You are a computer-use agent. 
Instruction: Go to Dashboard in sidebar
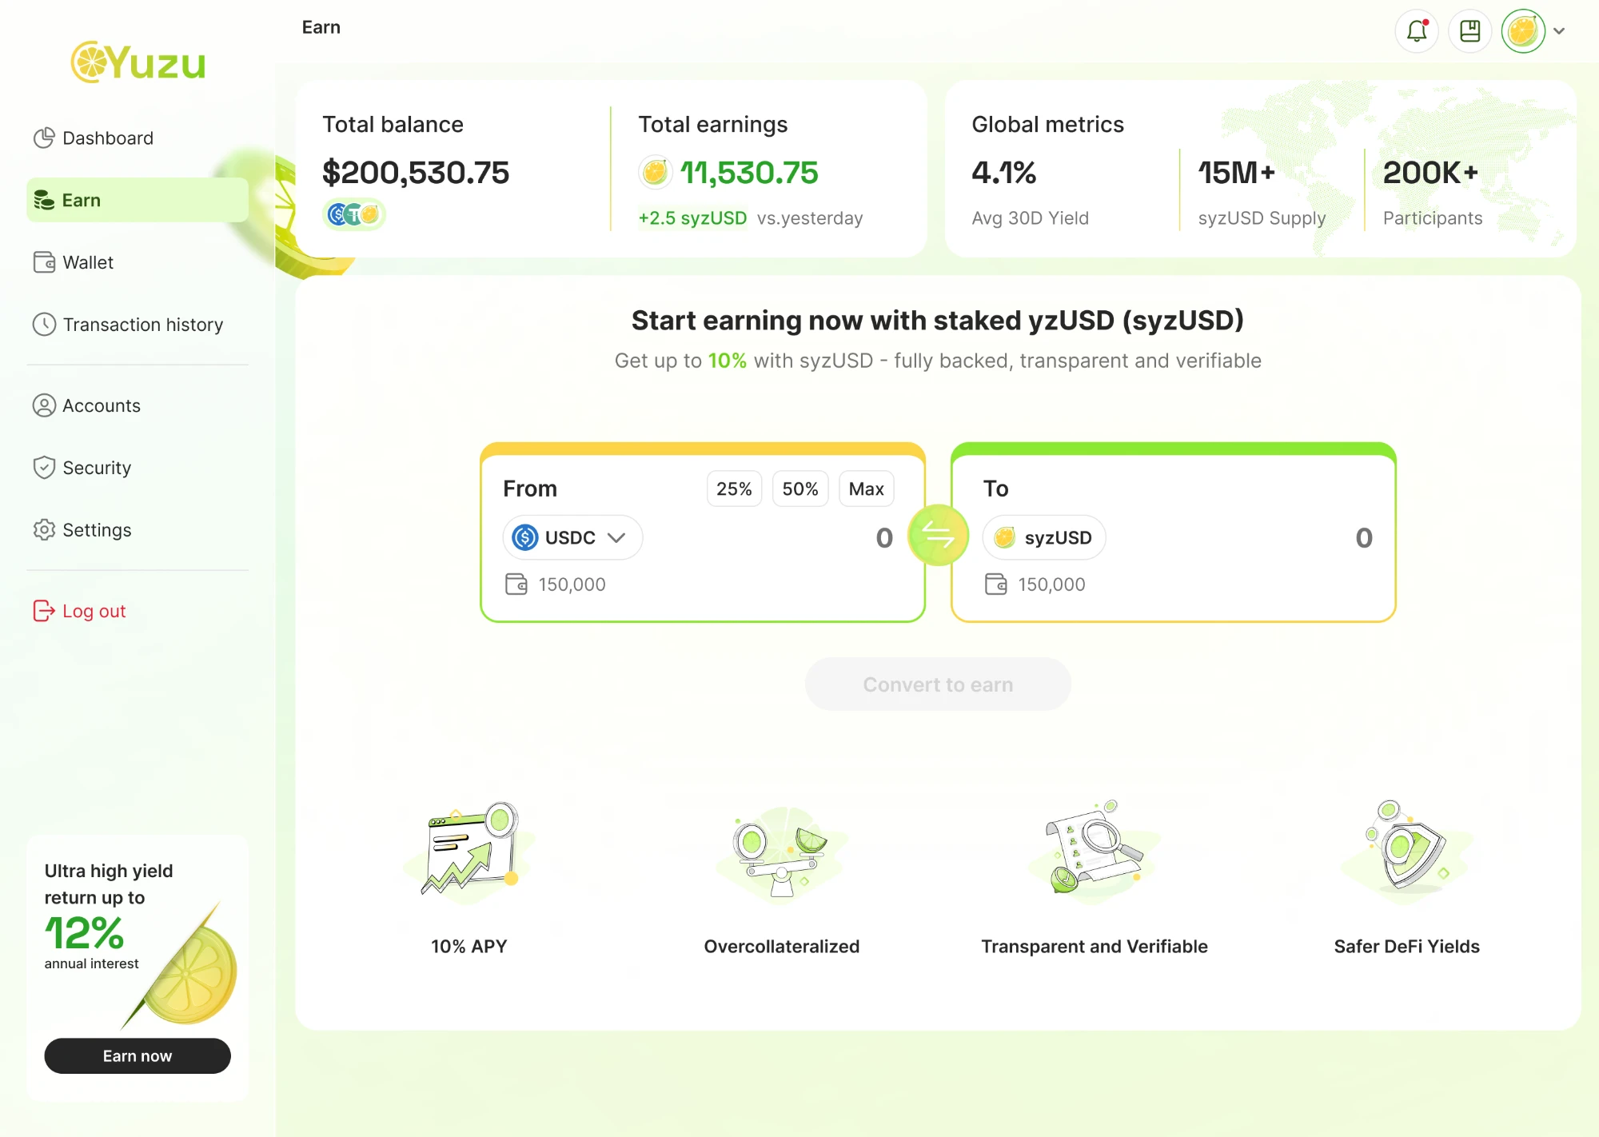(x=138, y=138)
